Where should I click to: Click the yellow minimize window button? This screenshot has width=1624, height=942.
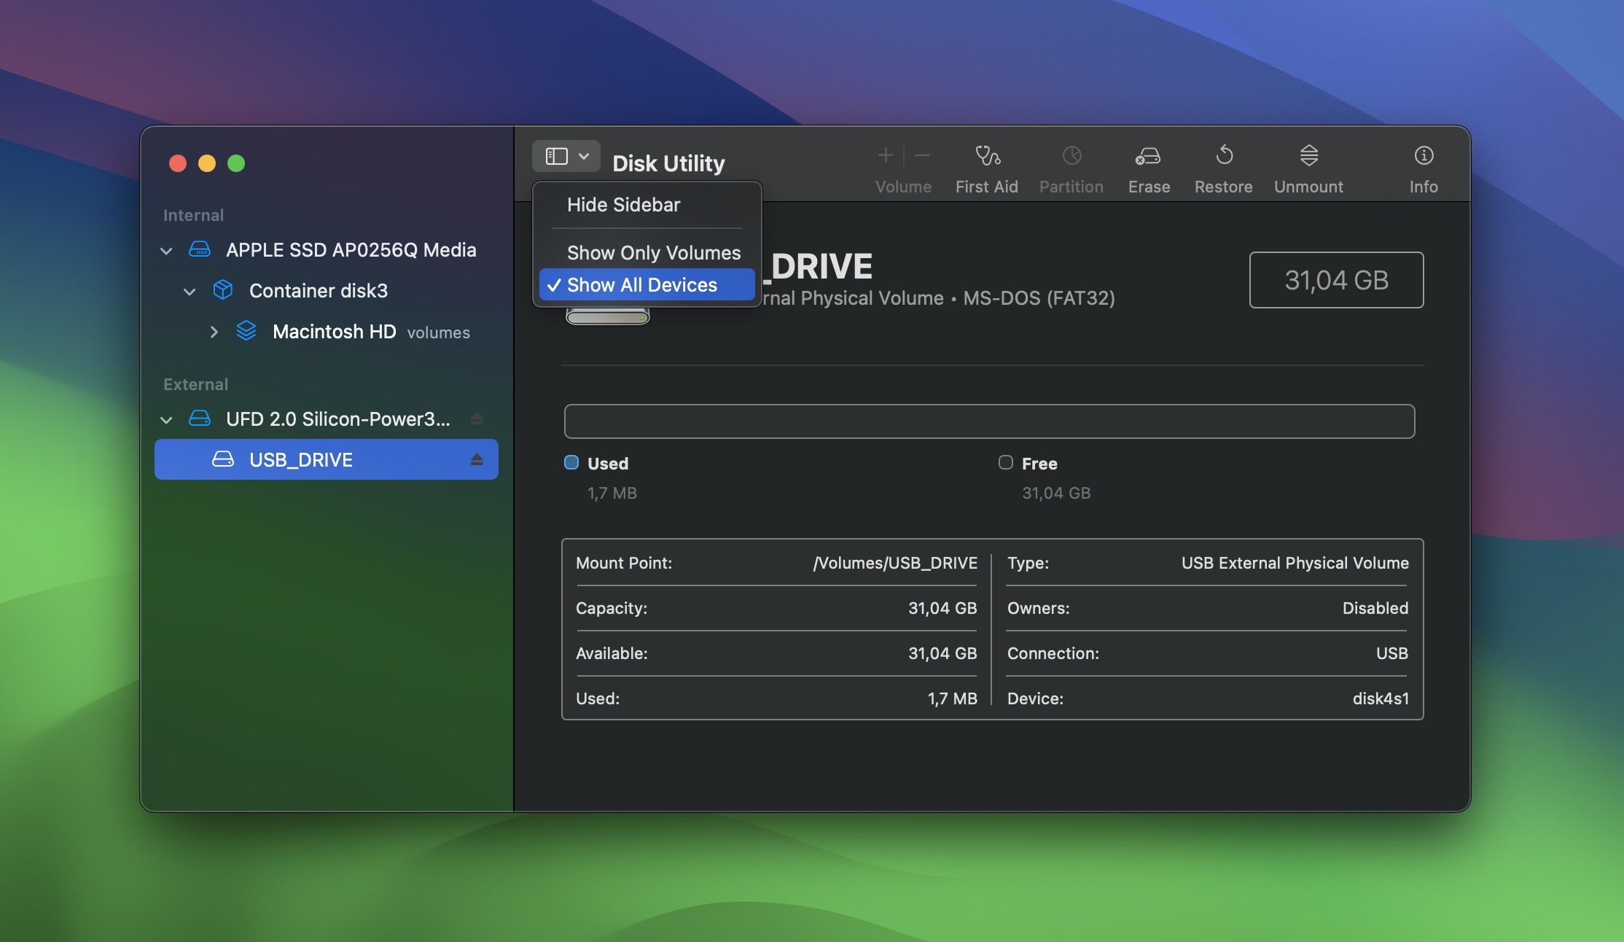tap(207, 163)
